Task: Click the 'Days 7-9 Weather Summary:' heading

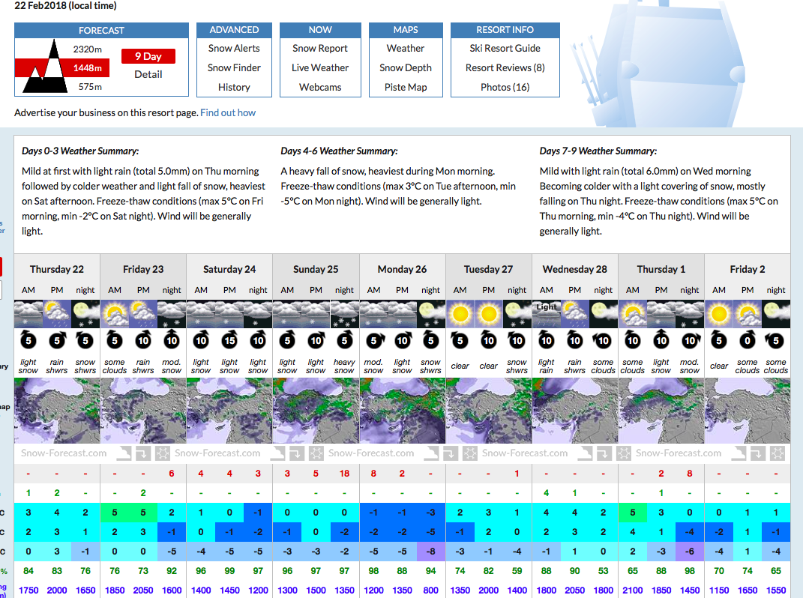Action: click(x=598, y=151)
